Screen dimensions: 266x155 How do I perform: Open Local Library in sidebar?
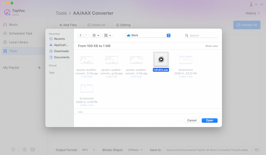pos(16,42)
